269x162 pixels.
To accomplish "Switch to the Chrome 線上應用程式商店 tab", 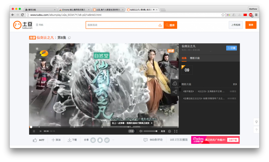I will pos(74,10).
